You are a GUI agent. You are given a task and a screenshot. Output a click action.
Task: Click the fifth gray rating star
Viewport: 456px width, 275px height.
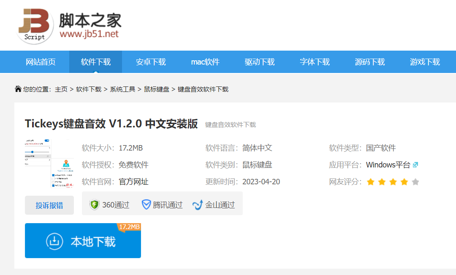[x=415, y=182]
